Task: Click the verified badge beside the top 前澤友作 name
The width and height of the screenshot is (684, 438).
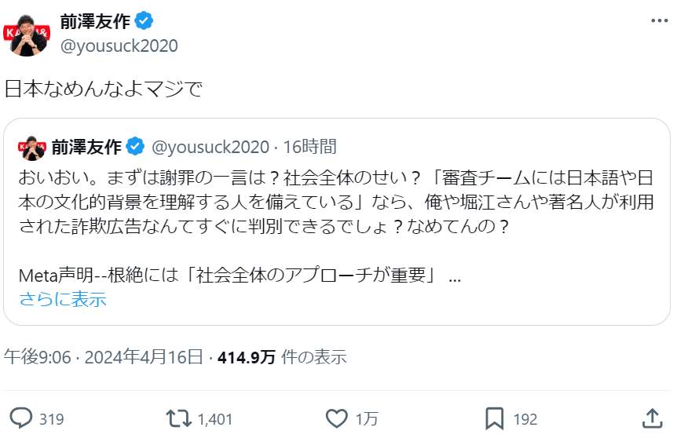Action: click(x=143, y=20)
